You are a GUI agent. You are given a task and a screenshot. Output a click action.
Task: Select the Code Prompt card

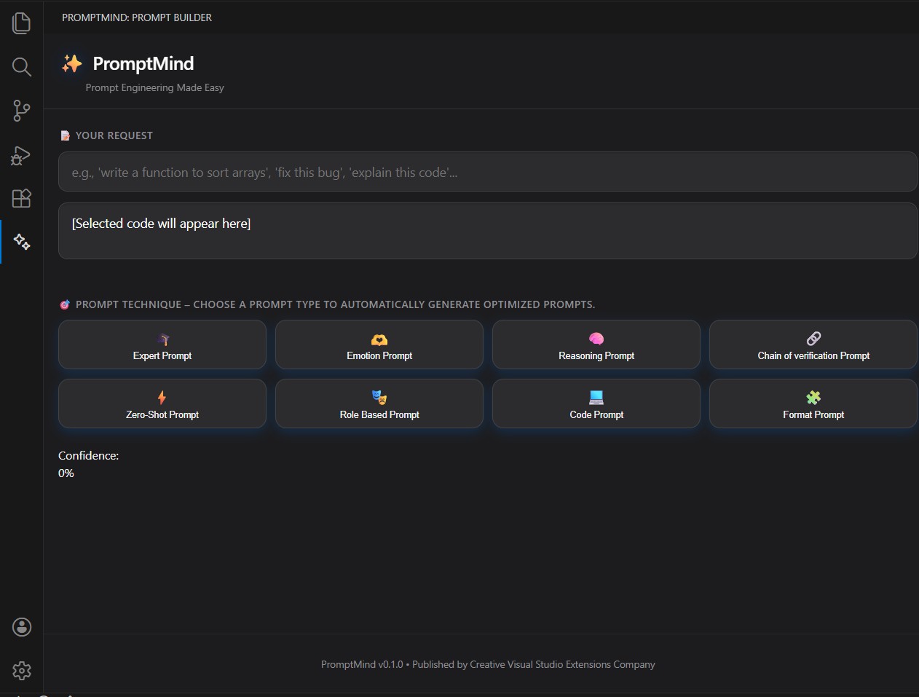pyautogui.click(x=596, y=403)
